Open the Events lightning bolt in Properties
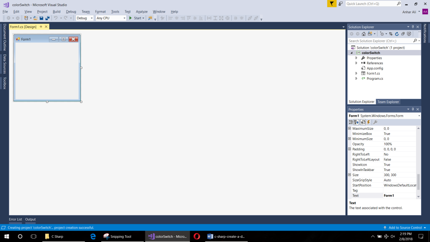This screenshot has height=242, width=430. coord(368,122)
